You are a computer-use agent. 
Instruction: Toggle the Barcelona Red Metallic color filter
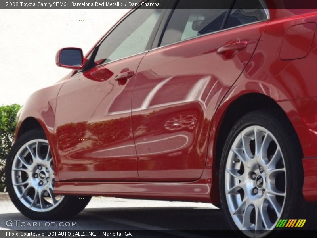point(95,4)
